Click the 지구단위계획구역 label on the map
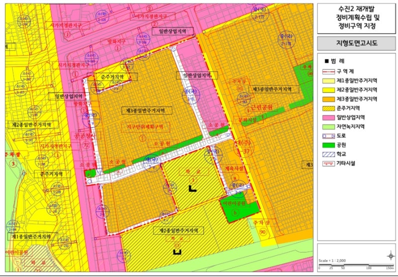Screen dimensions: 398x277 [145, 127]
